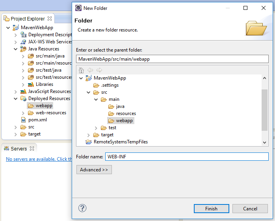Click the target folder icon in Project Explorer
The width and height of the screenshot is (275, 221).
tap(23, 134)
